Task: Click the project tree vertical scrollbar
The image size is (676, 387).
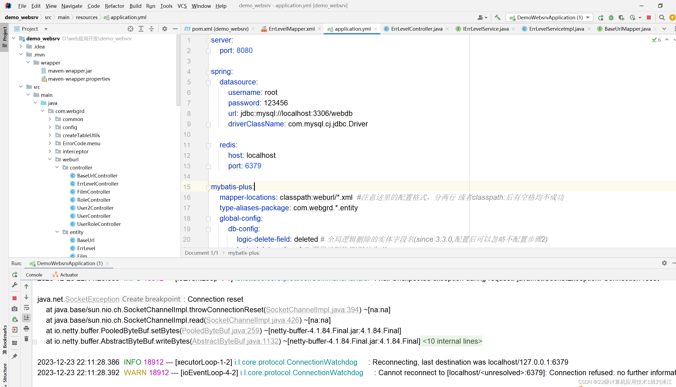Action: 178,70
